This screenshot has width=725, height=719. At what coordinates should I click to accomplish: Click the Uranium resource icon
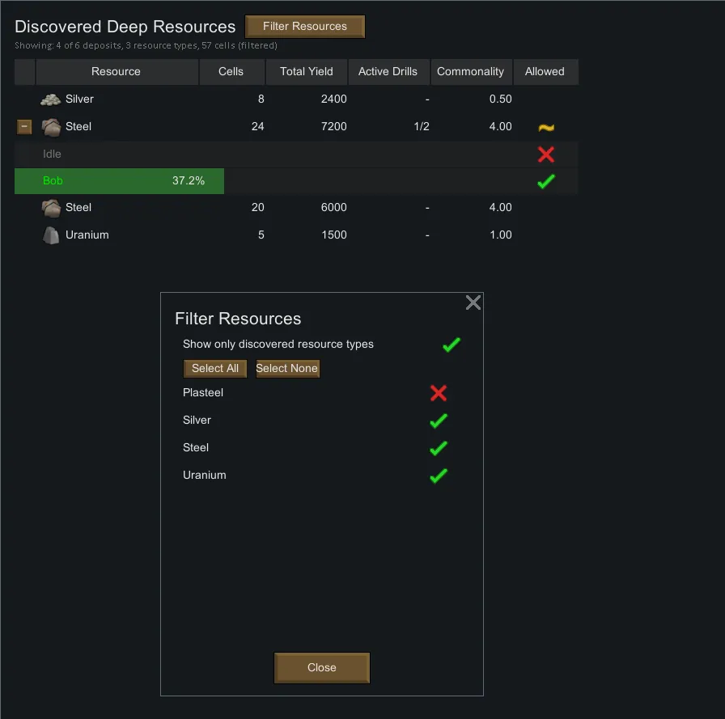[51, 235]
